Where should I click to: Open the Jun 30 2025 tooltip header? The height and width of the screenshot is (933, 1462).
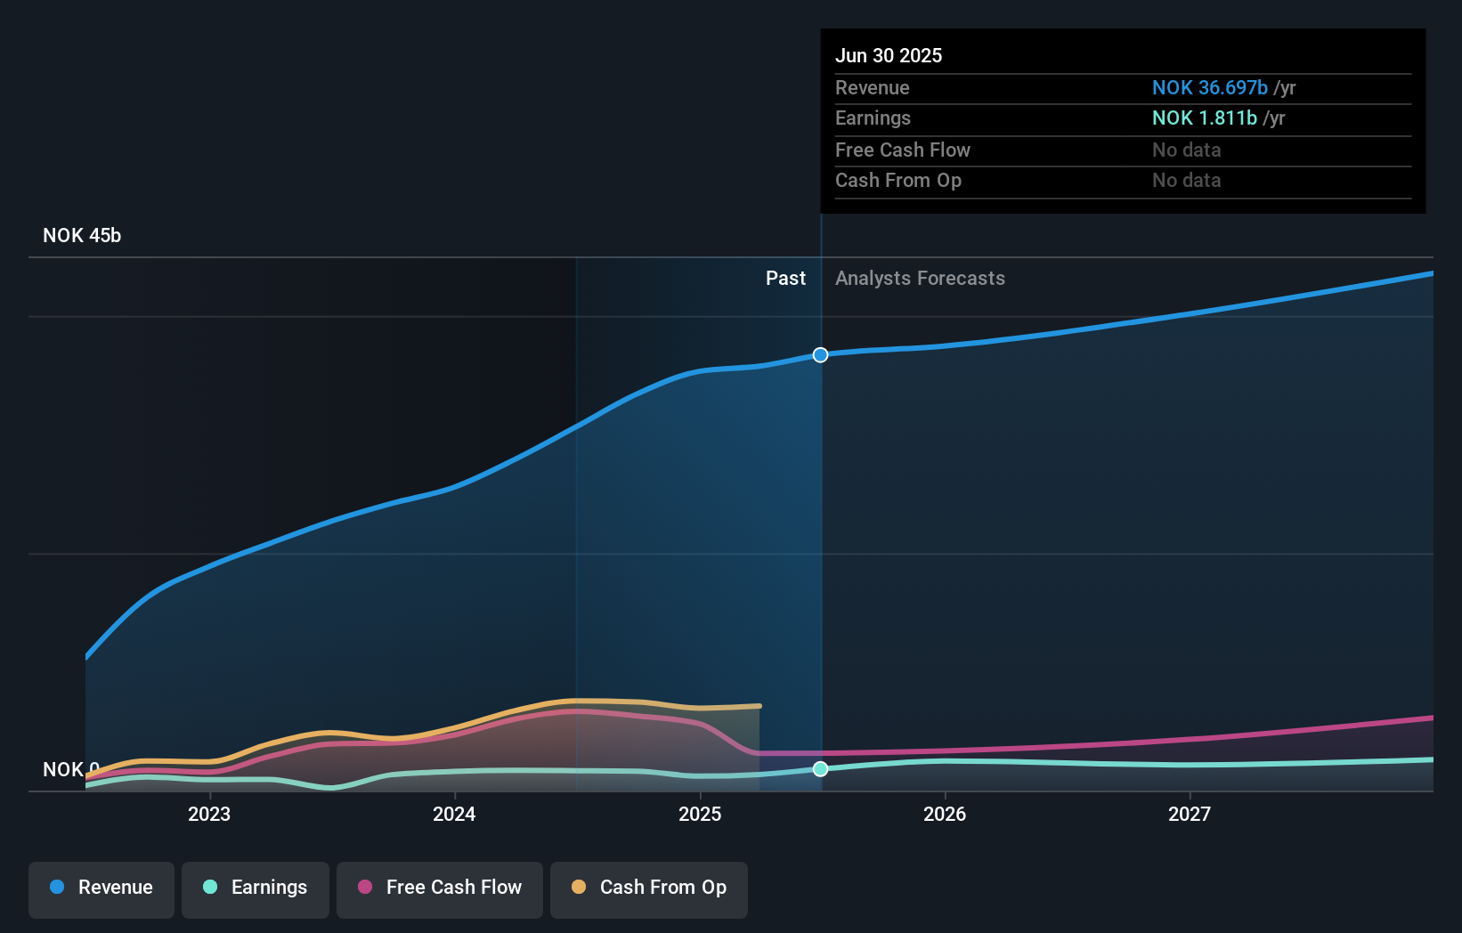pyautogui.click(x=889, y=55)
